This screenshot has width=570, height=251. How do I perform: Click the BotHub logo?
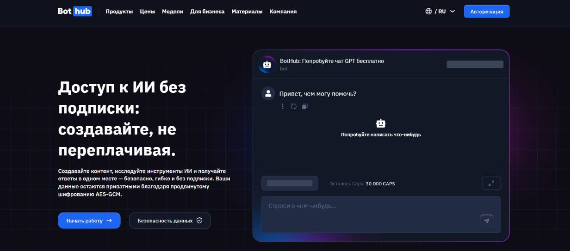74,11
